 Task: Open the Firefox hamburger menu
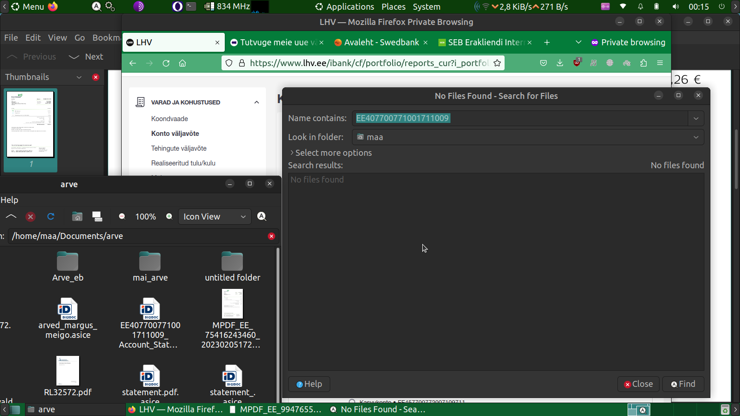(660, 63)
